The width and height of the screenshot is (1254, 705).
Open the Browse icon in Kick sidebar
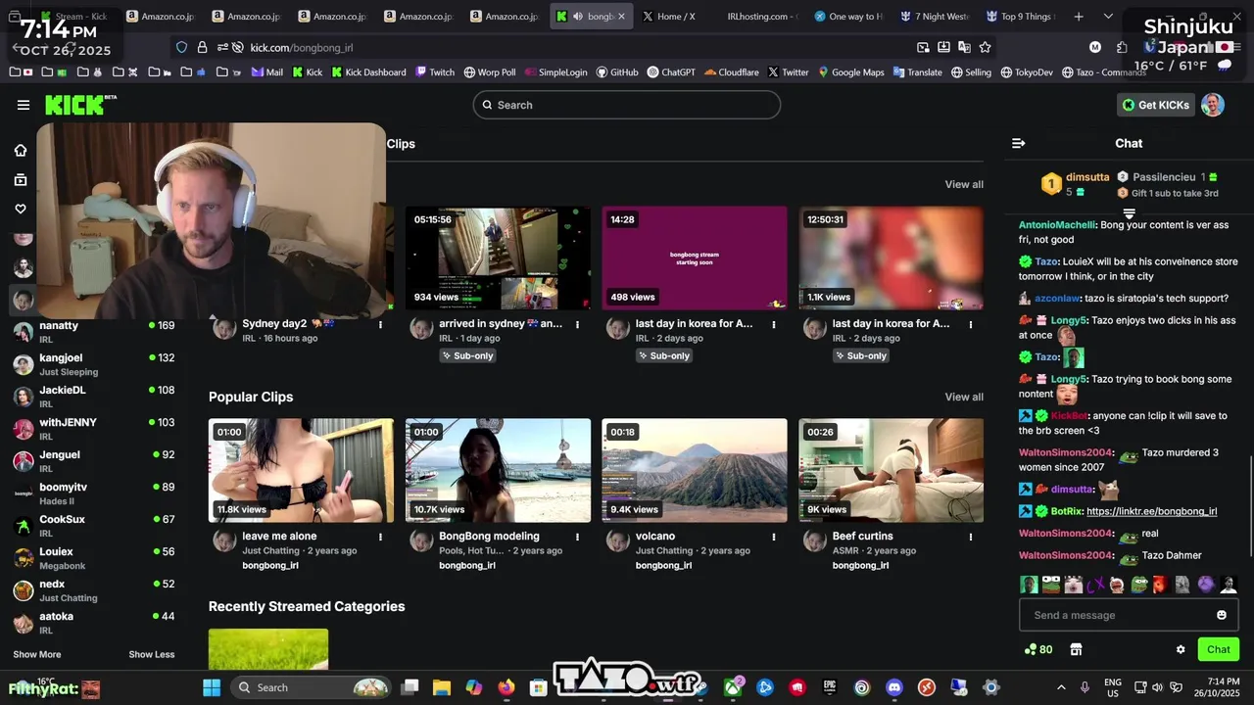[x=21, y=179]
